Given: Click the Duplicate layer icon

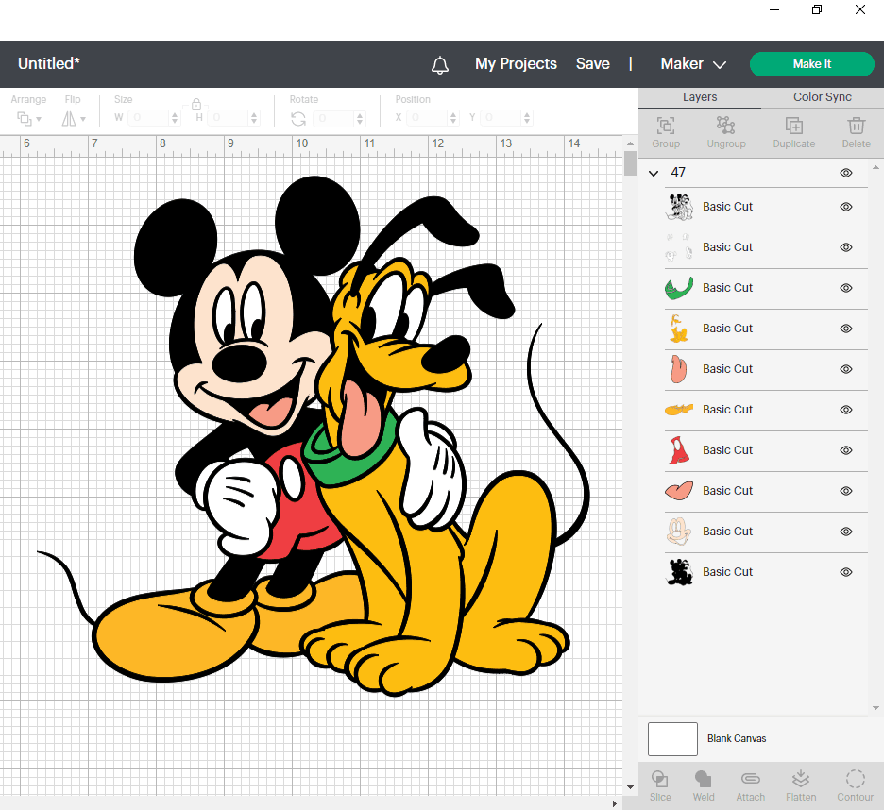Looking at the screenshot, I should [x=794, y=126].
